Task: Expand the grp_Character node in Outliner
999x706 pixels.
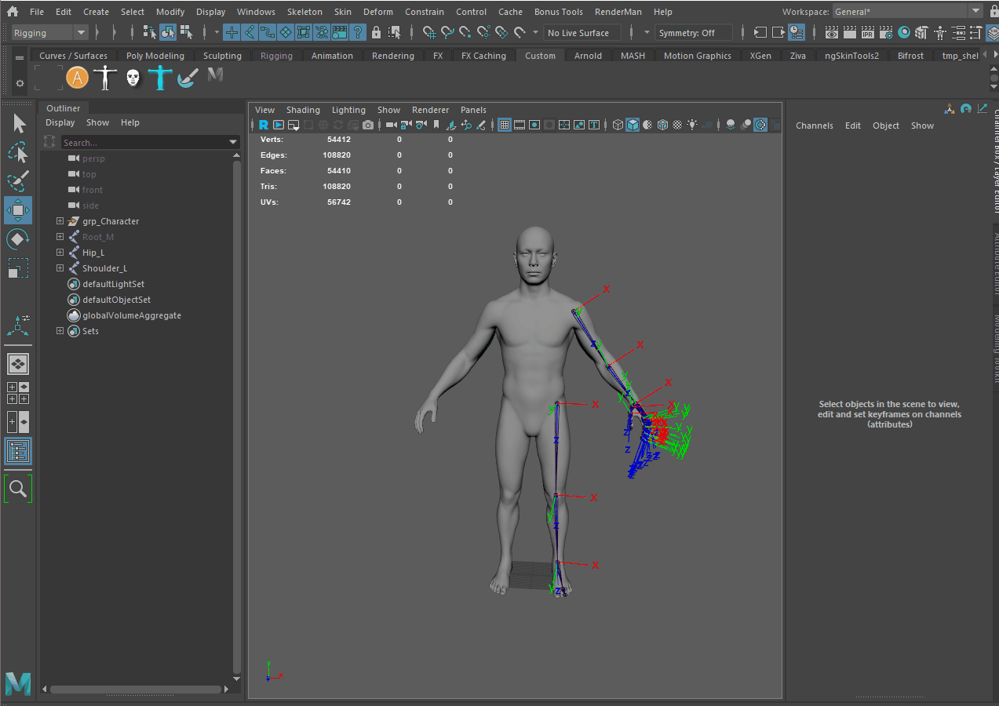Action: tap(60, 221)
